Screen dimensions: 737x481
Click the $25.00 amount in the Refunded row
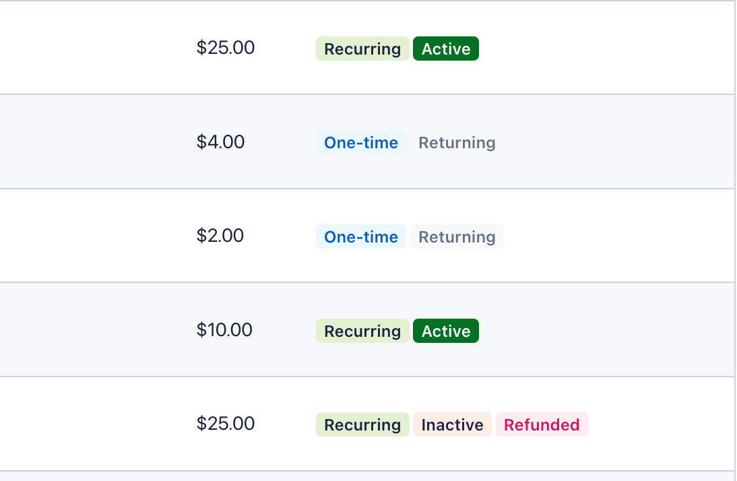tap(226, 424)
